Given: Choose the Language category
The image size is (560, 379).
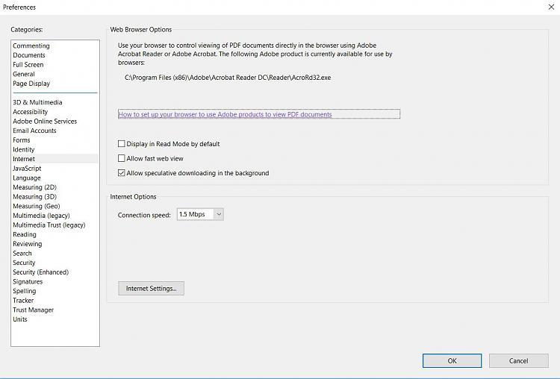Looking at the screenshot, I should click(x=26, y=178).
